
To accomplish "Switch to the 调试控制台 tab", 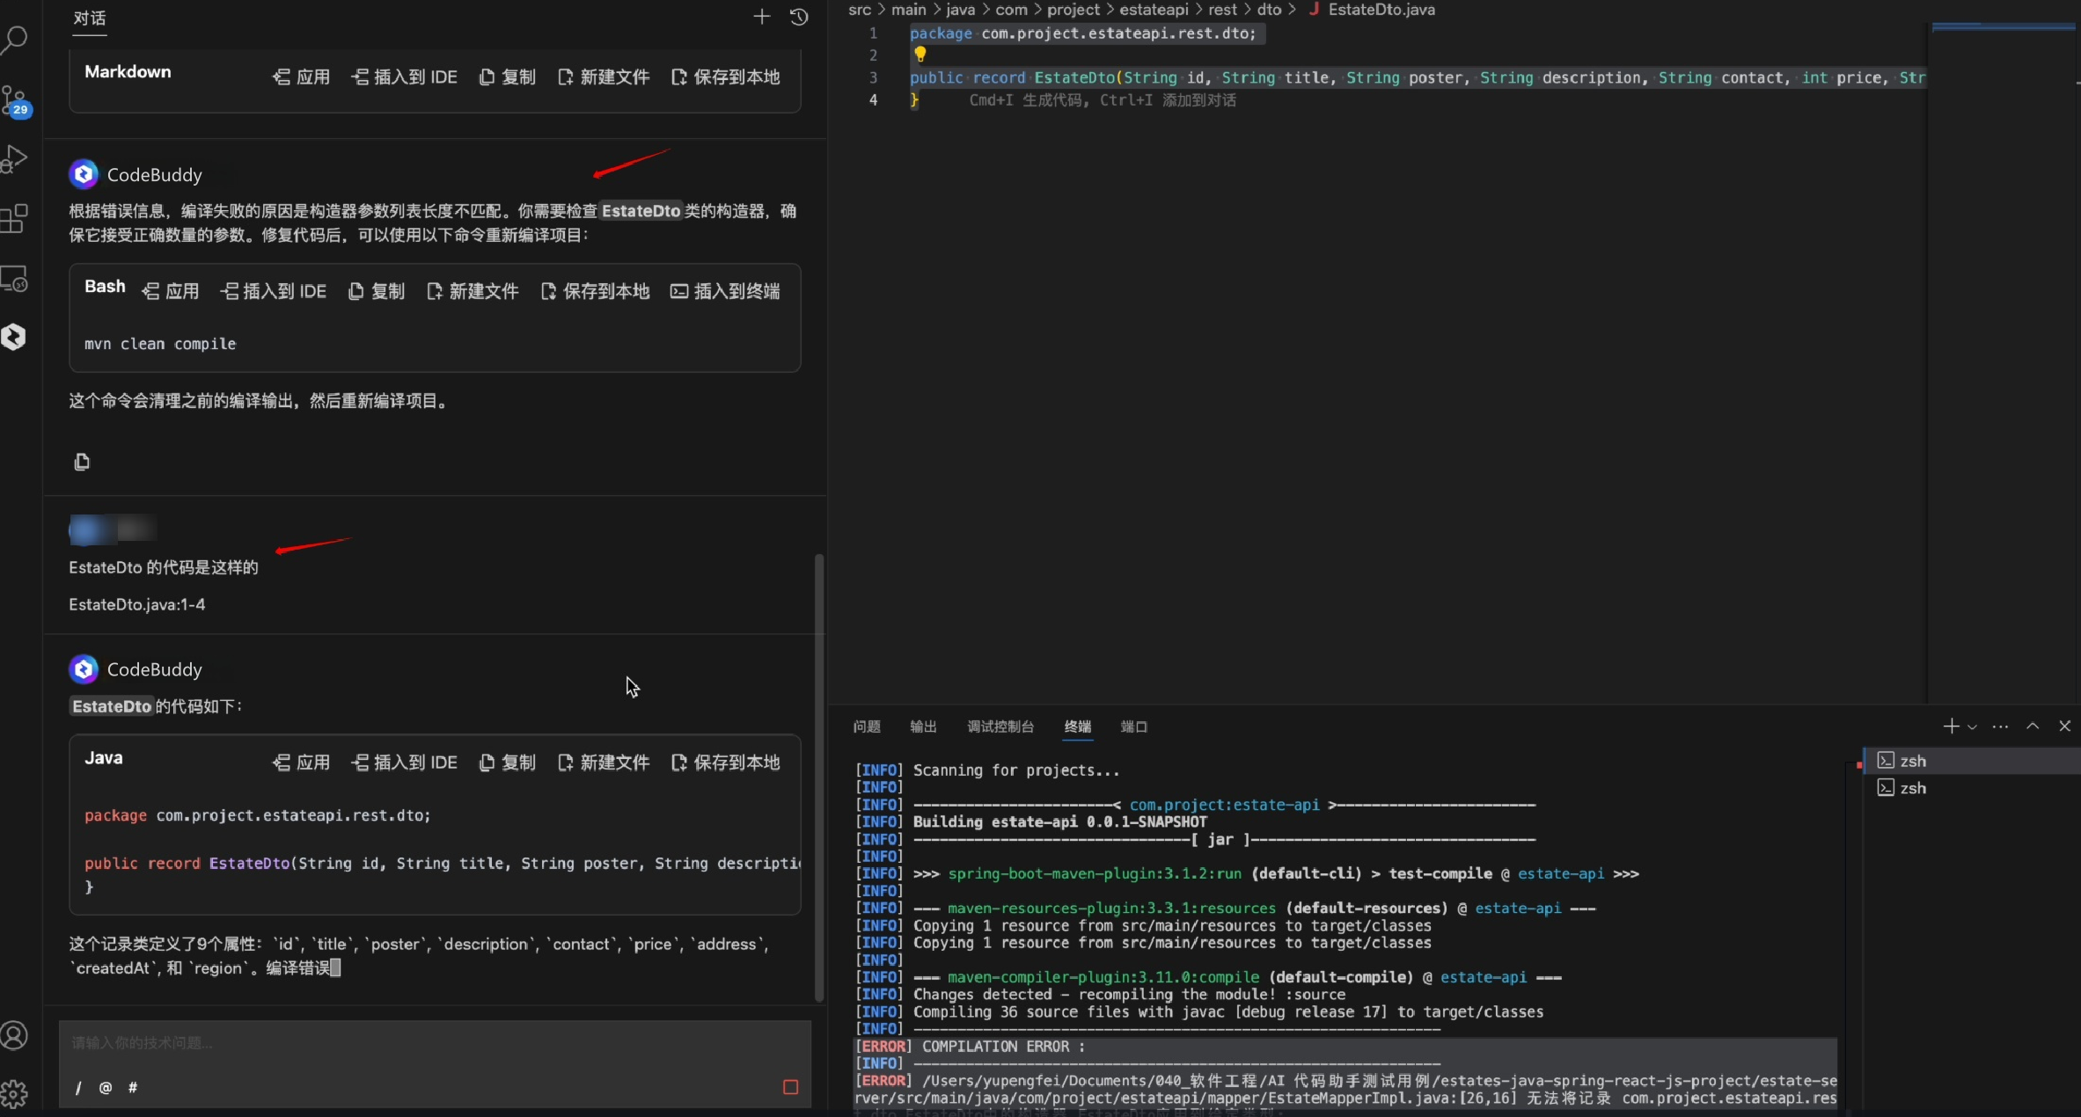I will (1000, 726).
